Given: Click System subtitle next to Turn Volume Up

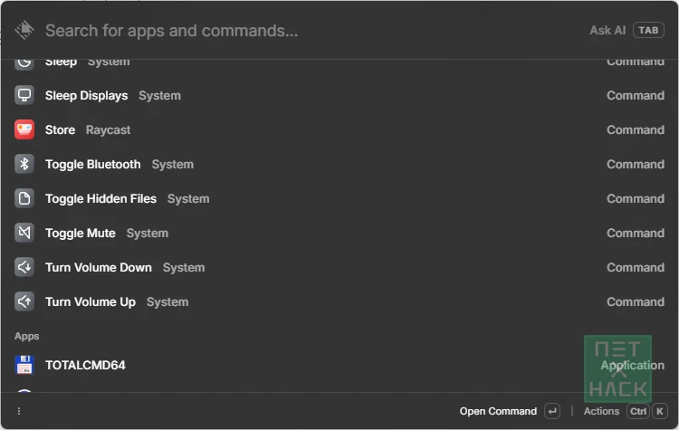Looking at the screenshot, I should tap(167, 301).
